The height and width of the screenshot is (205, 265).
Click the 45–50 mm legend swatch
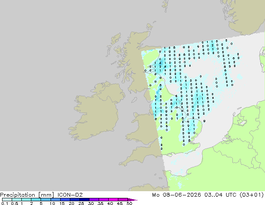123,200
